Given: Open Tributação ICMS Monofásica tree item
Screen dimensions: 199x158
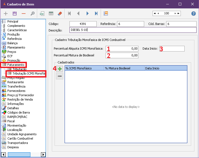Looking at the screenshot, I should [29, 73].
